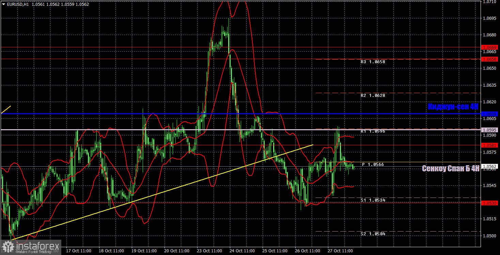This screenshot has width=500, height=255.
Task: Click the 1.0635 price scale value
Action: (490, 85)
